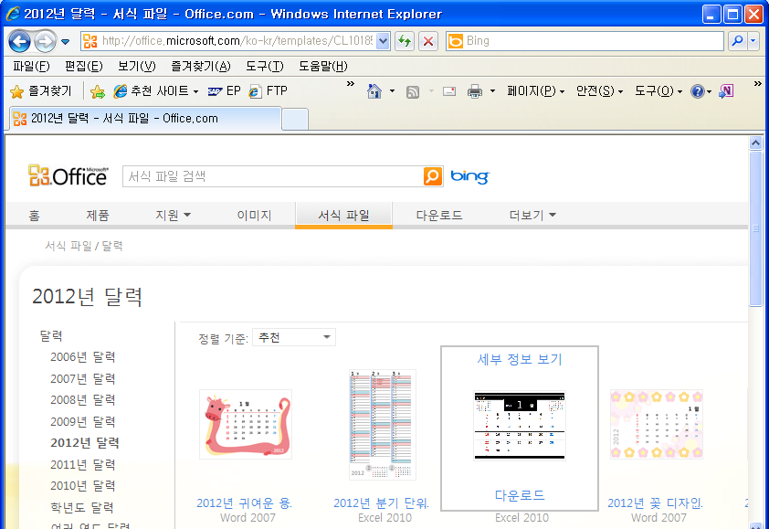The width and height of the screenshot is (769, 529).
Task: Click 세부 정보 보기 on black calendar
Action: 520,360
